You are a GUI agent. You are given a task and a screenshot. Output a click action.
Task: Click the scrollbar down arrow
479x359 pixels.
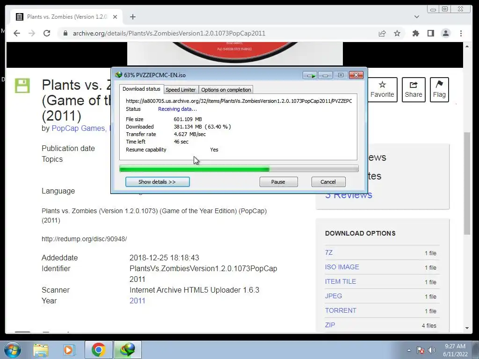coord(467,328)
